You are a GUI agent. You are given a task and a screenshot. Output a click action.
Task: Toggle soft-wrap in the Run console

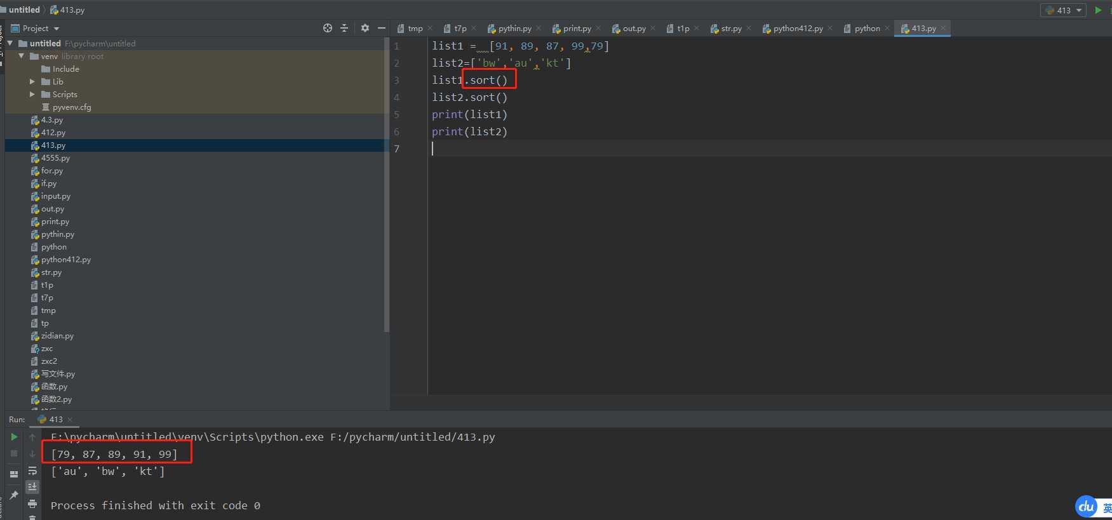[x=32, y=470]
